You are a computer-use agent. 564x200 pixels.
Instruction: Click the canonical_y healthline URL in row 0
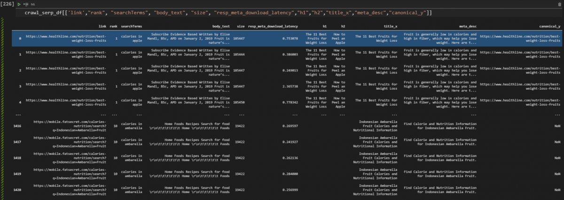click(520, 38)
